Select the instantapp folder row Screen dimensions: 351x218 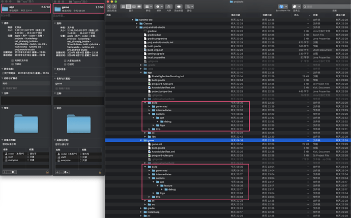228,212
